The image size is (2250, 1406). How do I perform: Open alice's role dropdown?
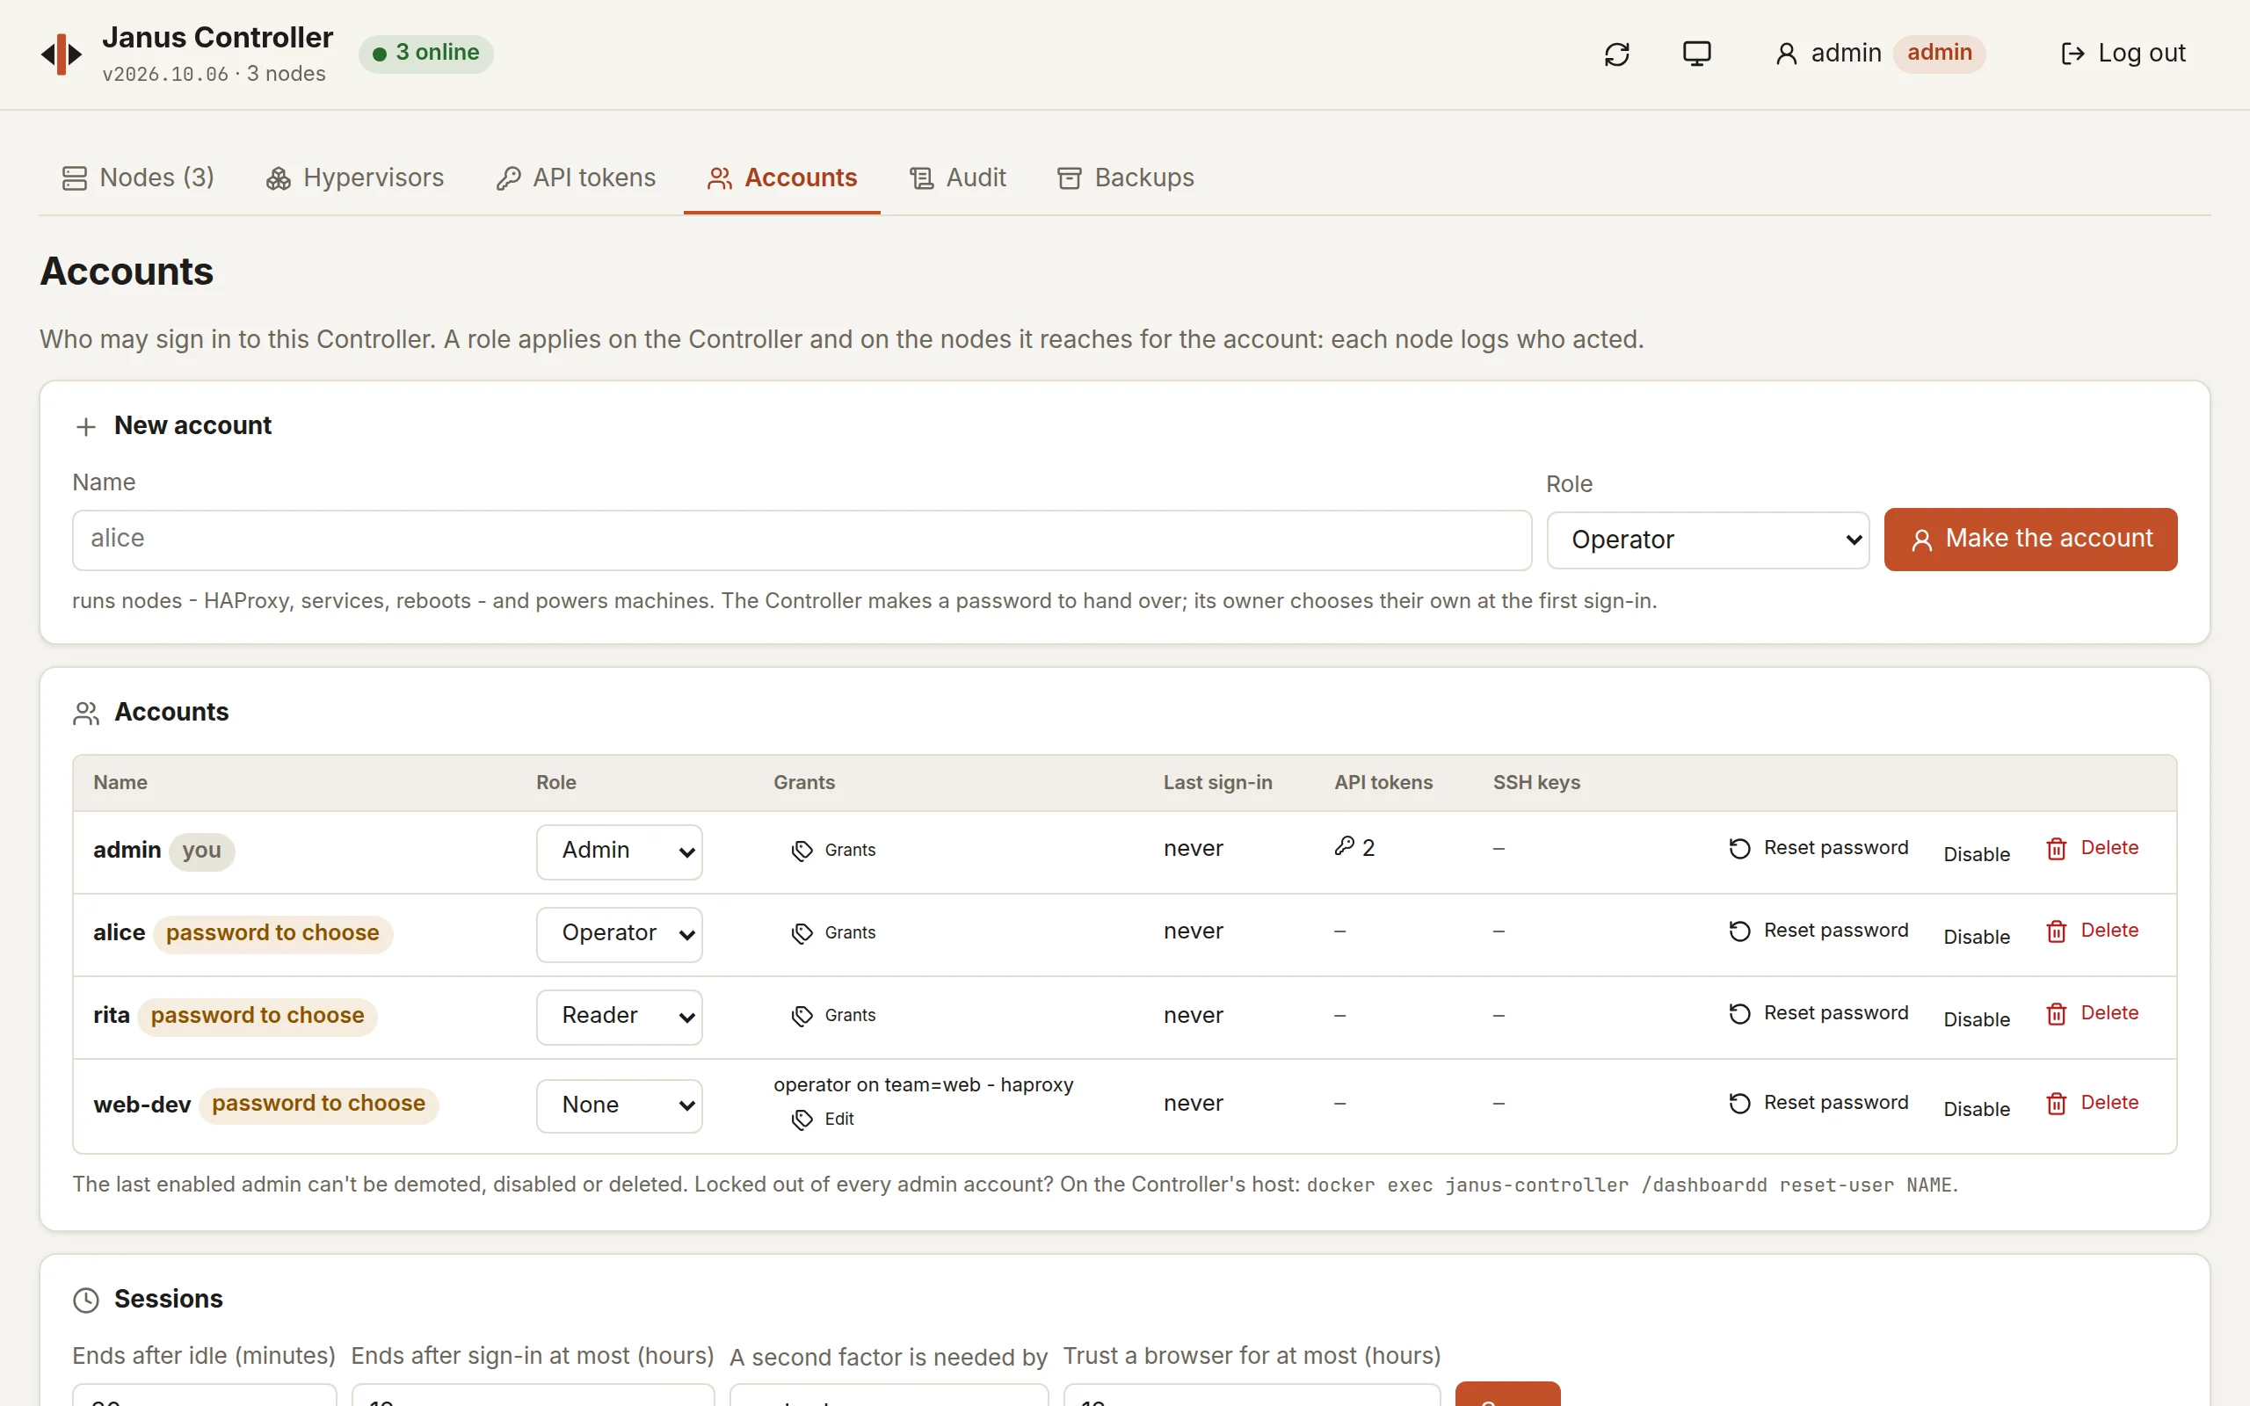(620, 933)
